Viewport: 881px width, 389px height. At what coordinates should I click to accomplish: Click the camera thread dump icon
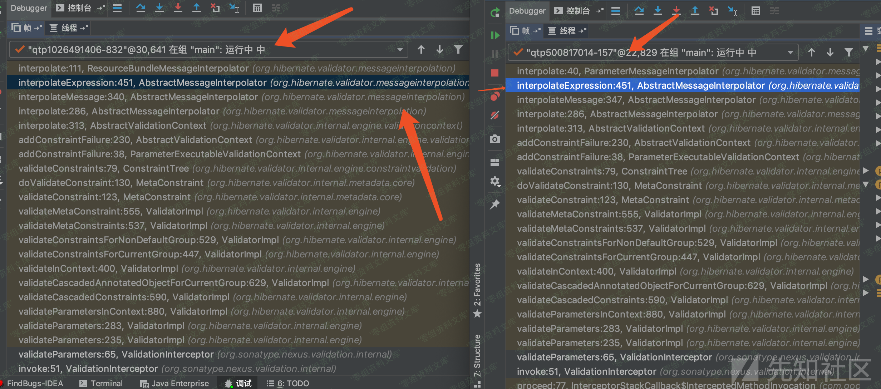point(495,139)
